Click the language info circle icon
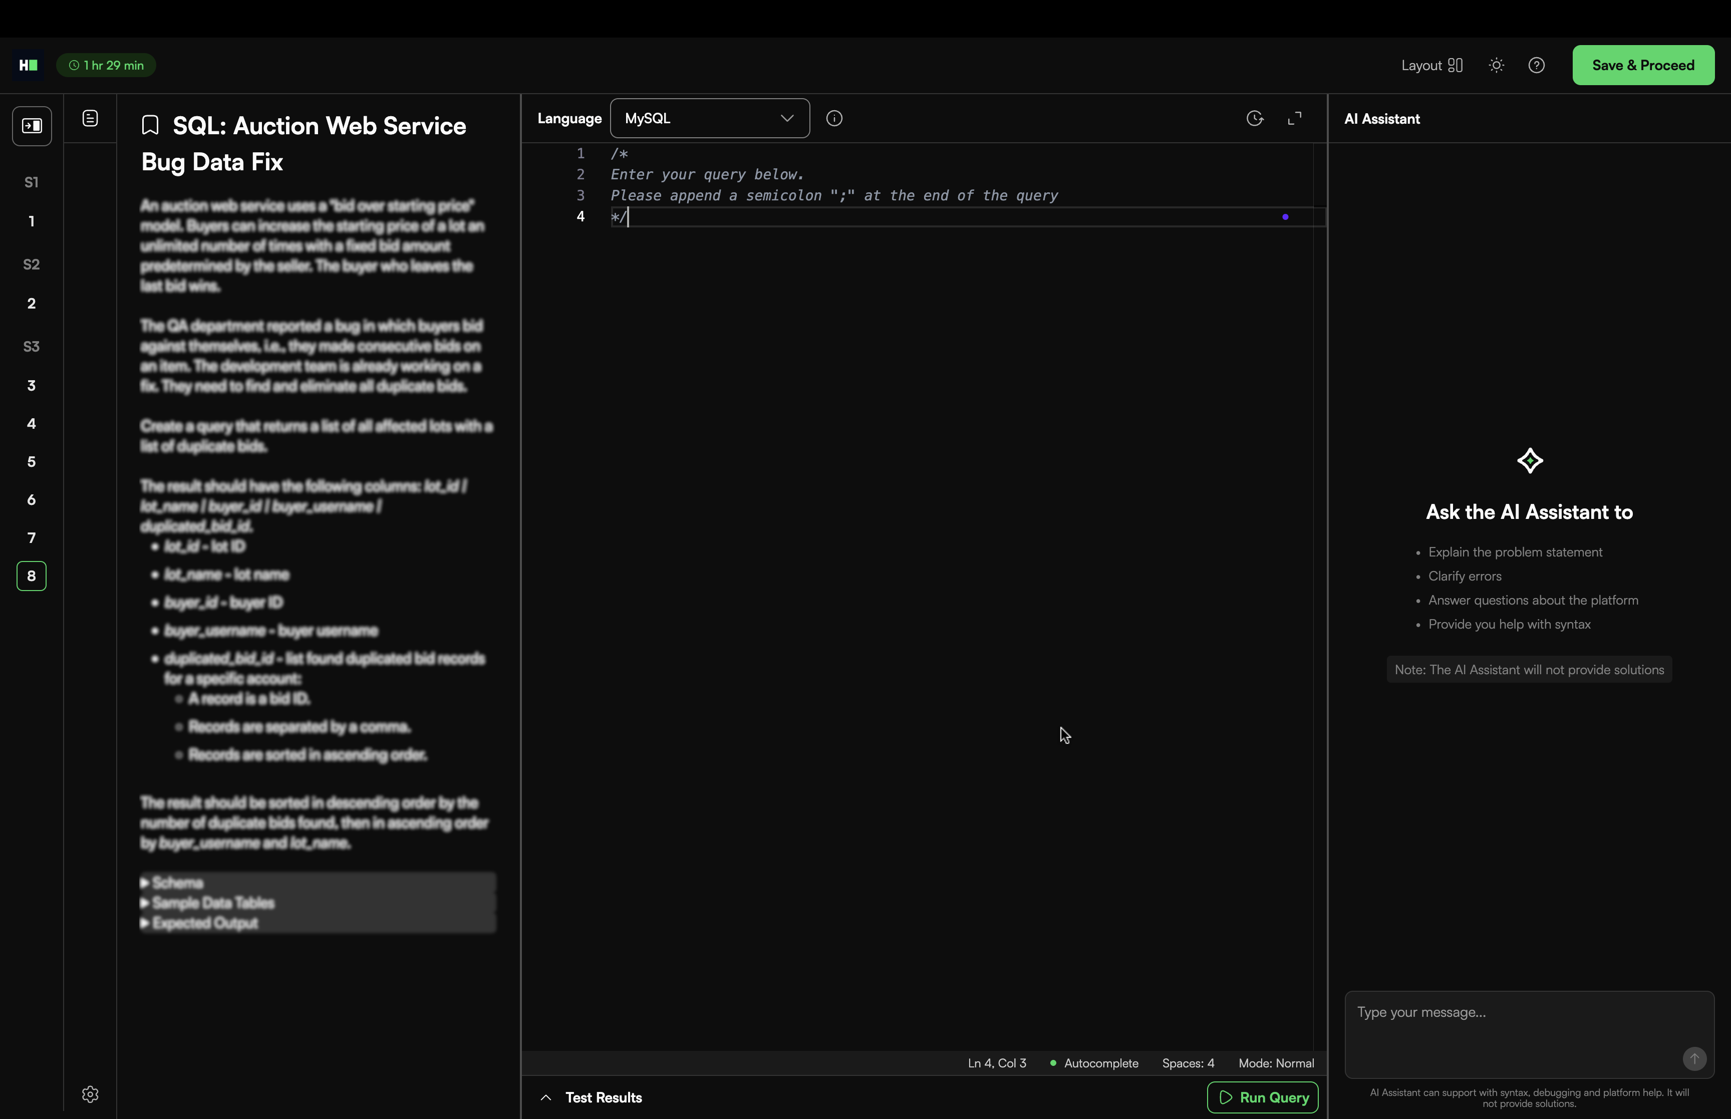1731x1119 pixels. click(x=834, y=118)
